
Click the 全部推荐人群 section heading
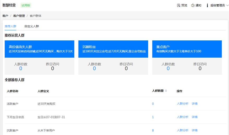[x=15, y=80]
